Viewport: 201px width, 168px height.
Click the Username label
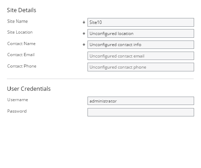click(18, 100)
